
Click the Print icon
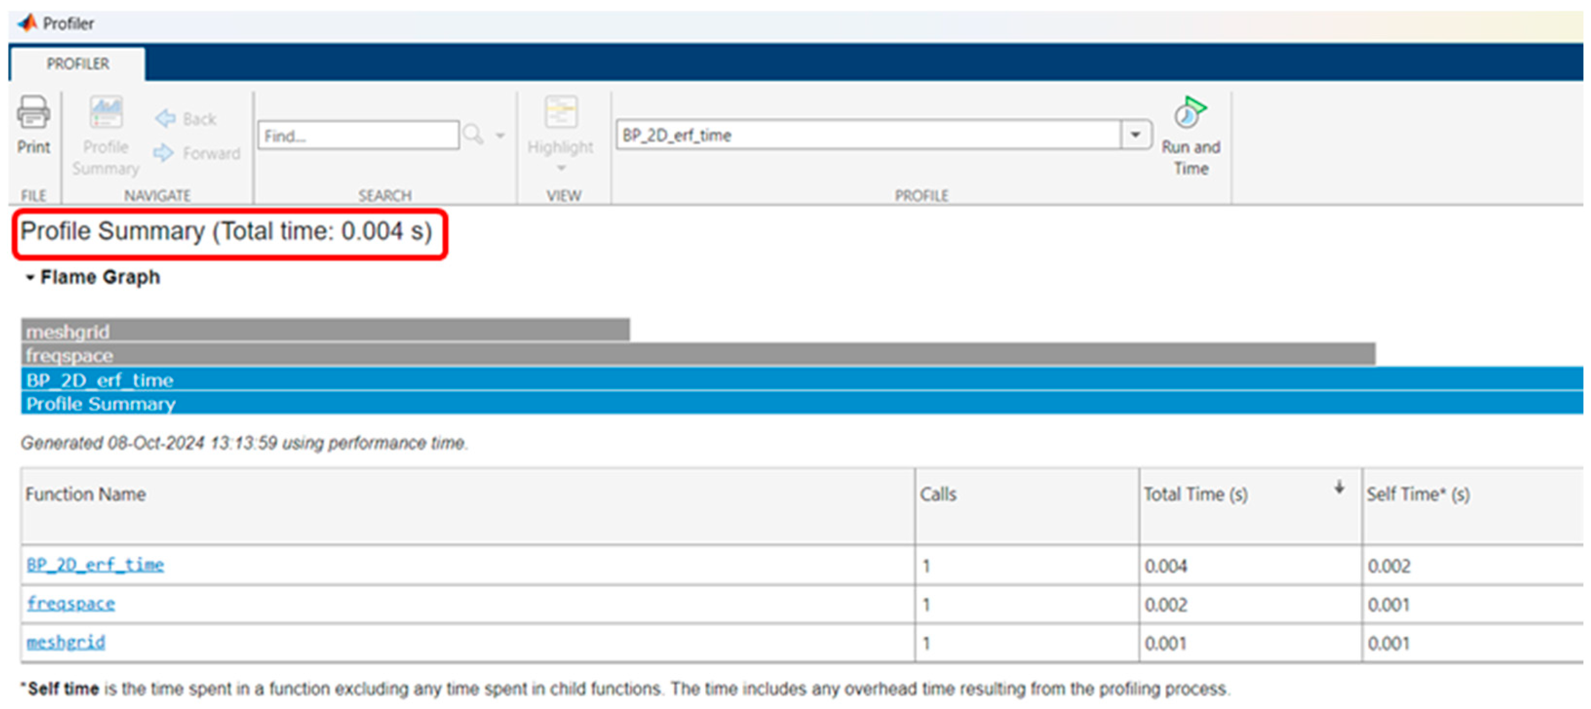click(33, 113)
